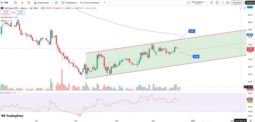Click the МАКС73,16 high value in header
Image resolution: width=255 pixels, height=122 pixels.
click(x=60, y=8)
